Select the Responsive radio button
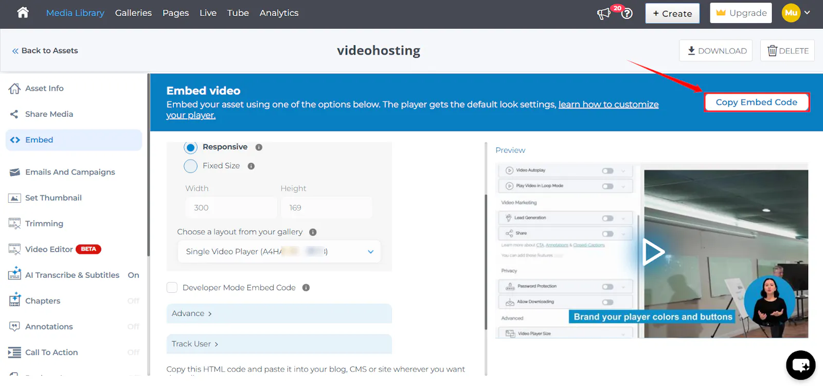This screenshot has width=823, height=386. 190,148
